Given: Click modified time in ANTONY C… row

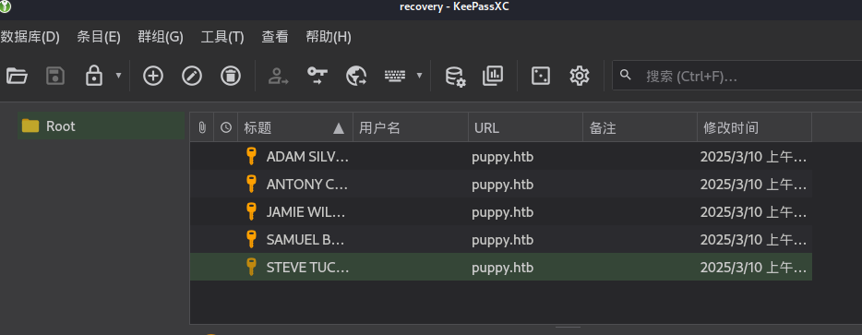Looking at the screenshot, I should click(x=753, y=185).
